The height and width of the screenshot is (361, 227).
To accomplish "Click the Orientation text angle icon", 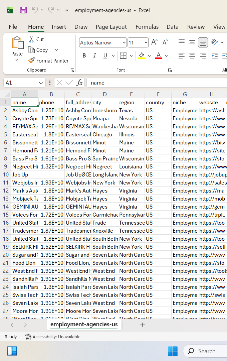I will [x=215, y=42].
